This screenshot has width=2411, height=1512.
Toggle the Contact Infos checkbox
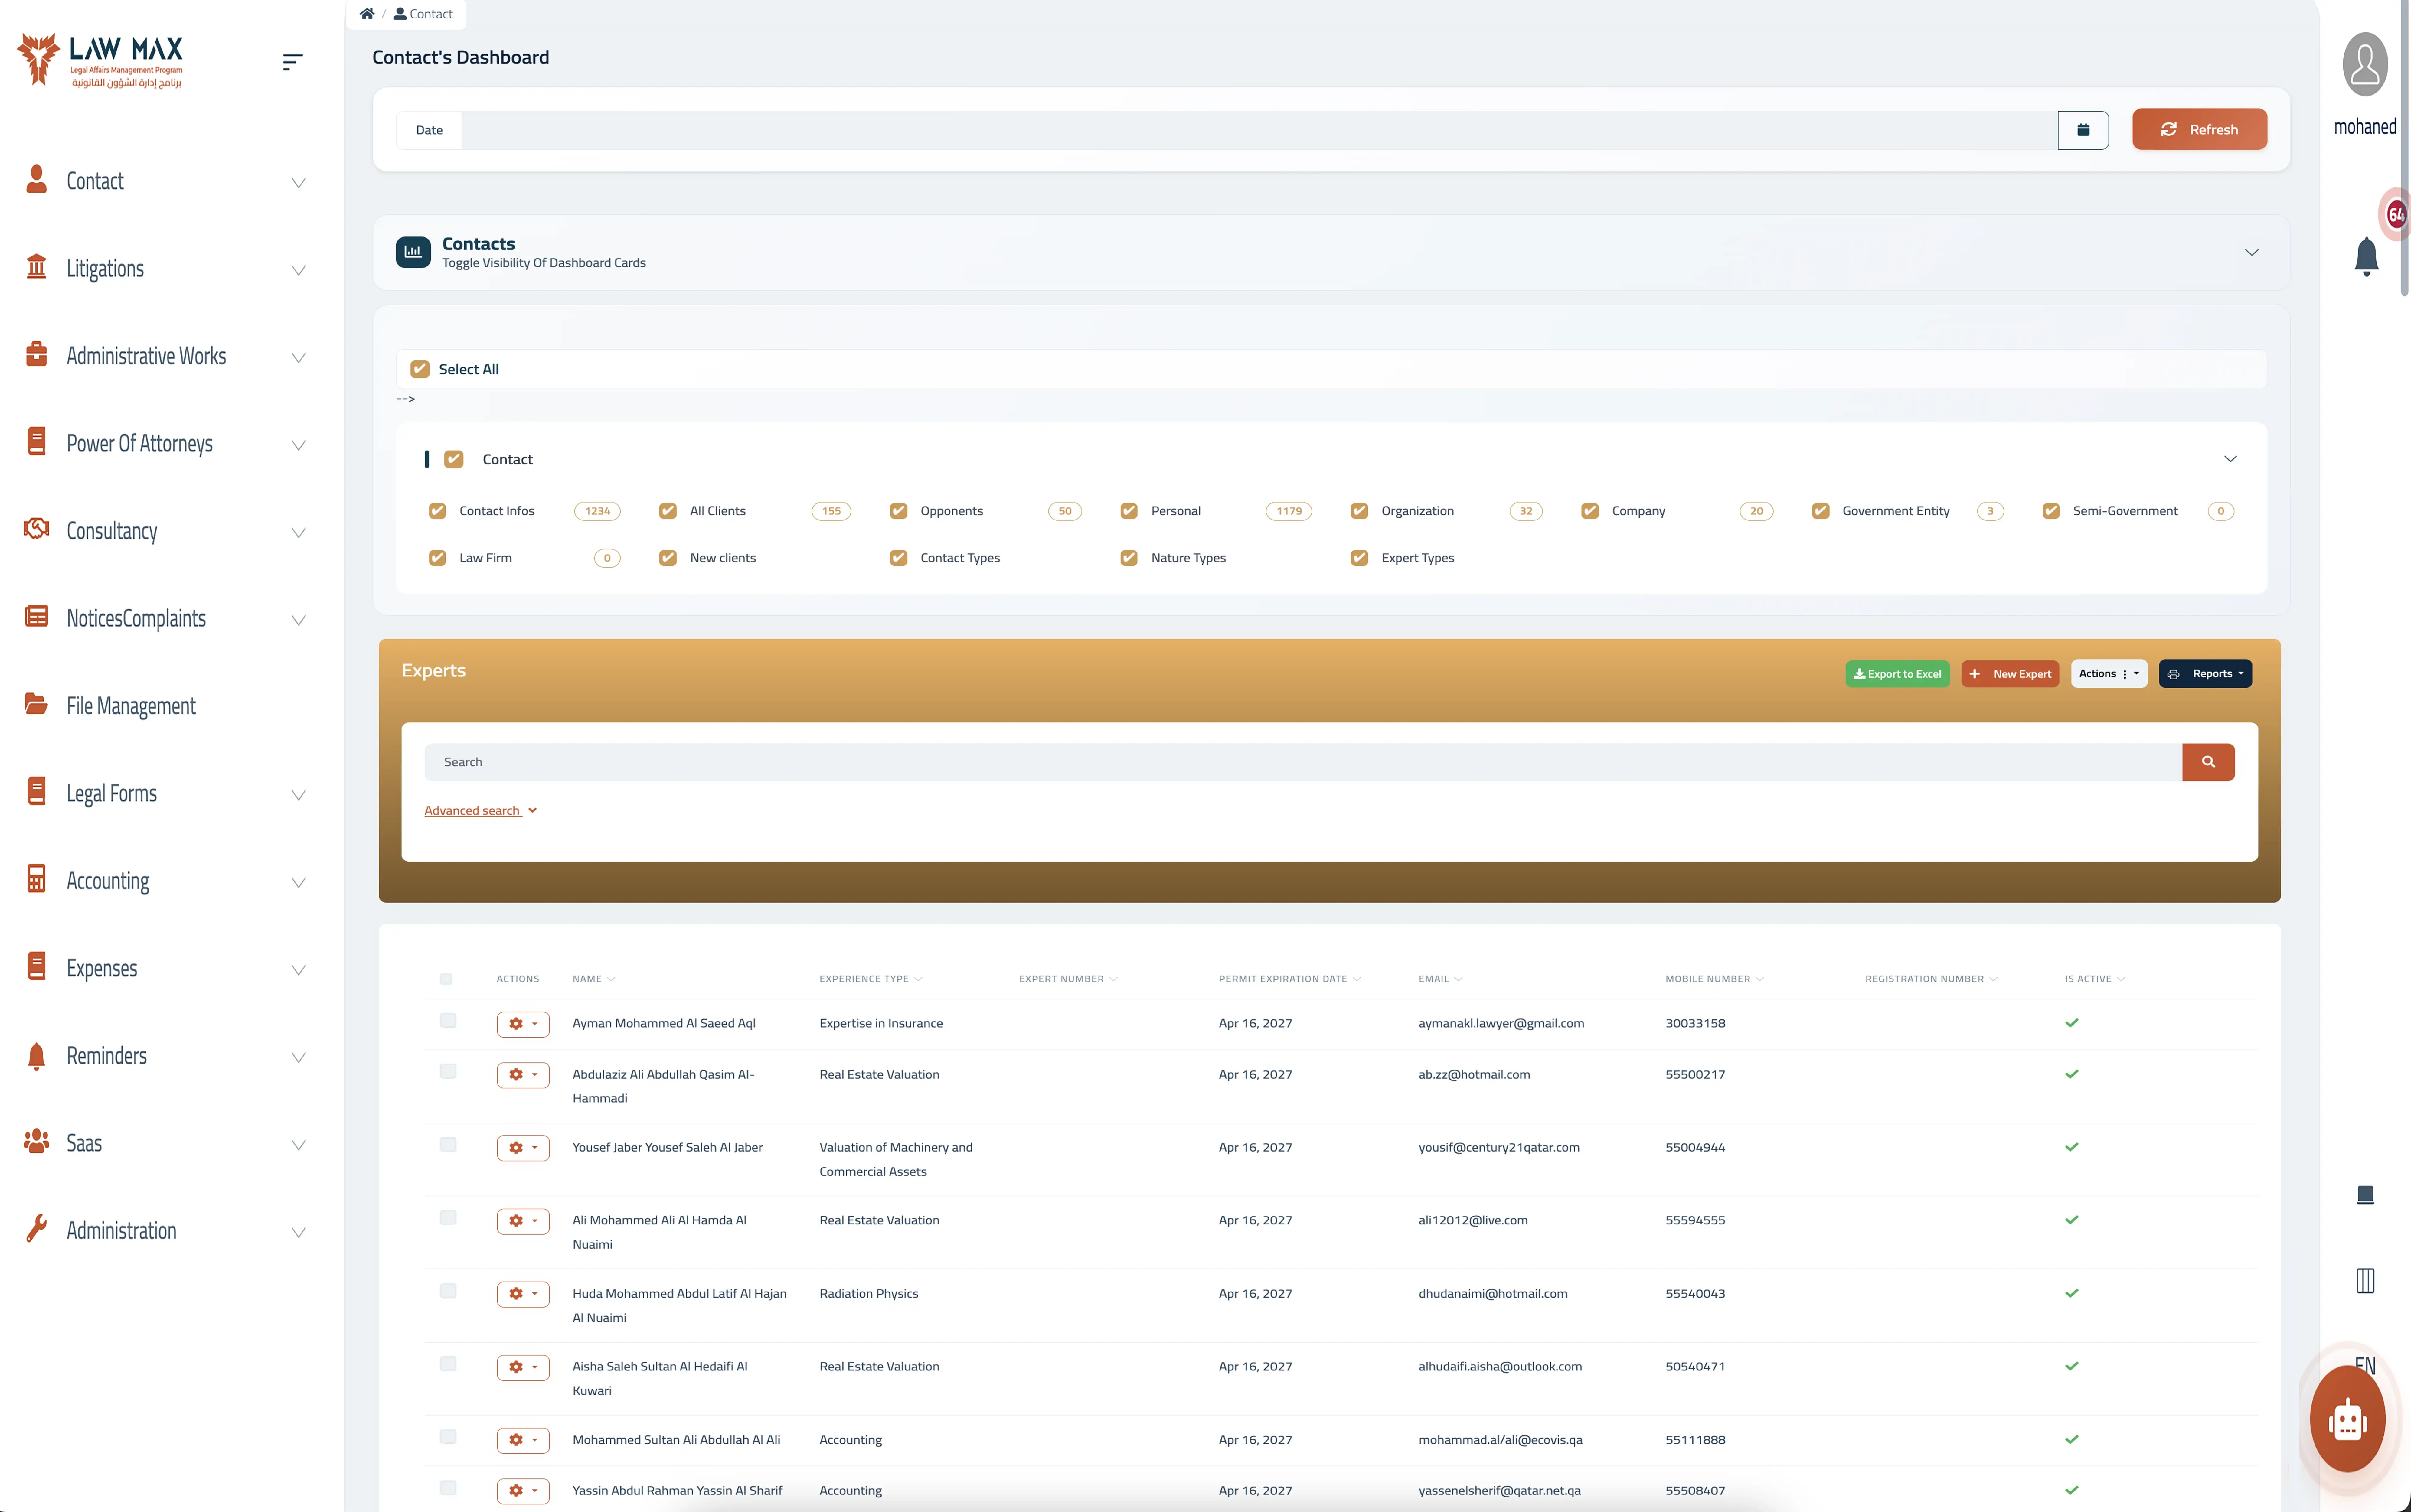(437, 511)
